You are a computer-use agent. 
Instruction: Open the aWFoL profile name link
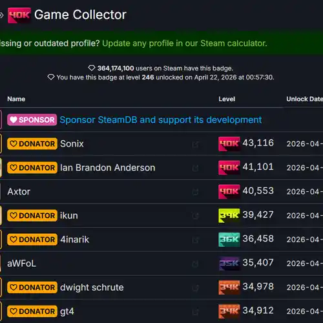click(x=21, y=264)
